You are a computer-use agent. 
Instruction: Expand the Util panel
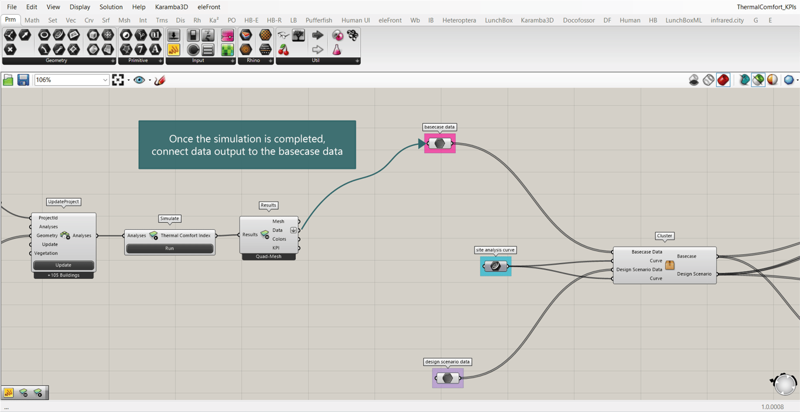pos(357,61)
